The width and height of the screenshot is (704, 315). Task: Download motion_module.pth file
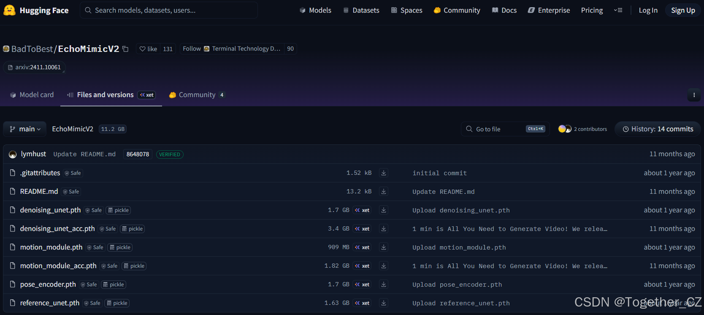coord(383,247)
